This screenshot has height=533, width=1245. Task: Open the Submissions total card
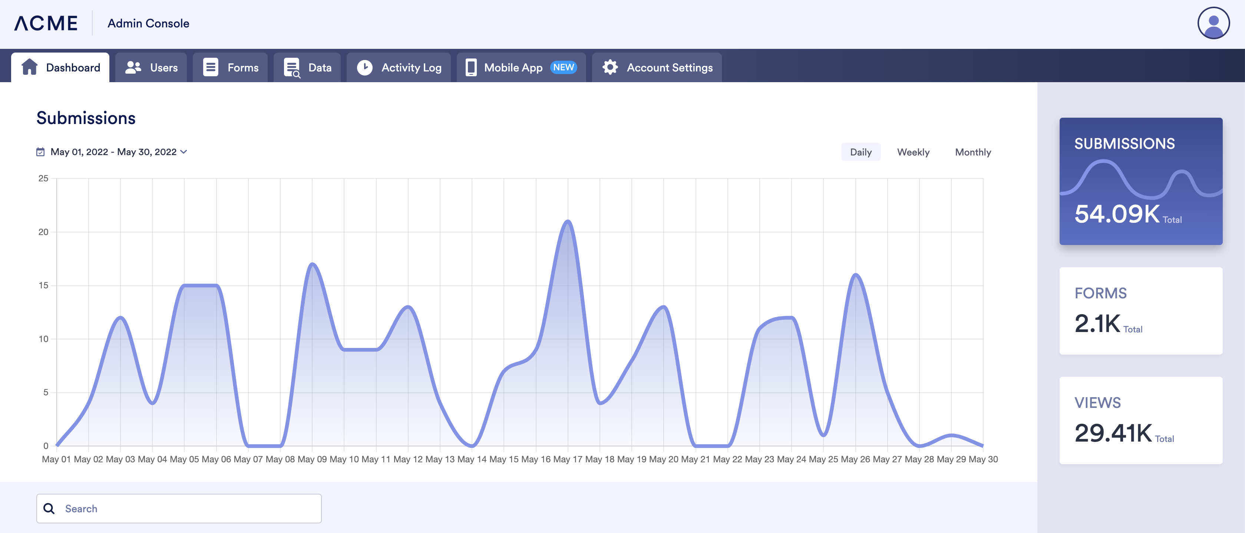(x=1140, y=181)
